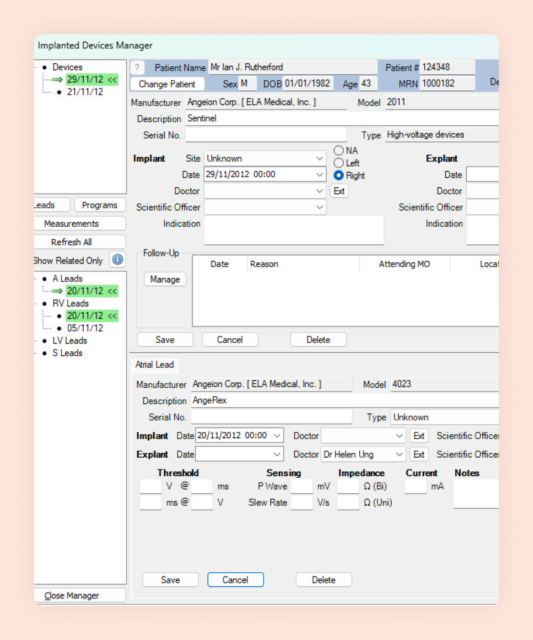Click Cancel in the device section
Viewport: 533px width, 640px height.
pos(230,340)
